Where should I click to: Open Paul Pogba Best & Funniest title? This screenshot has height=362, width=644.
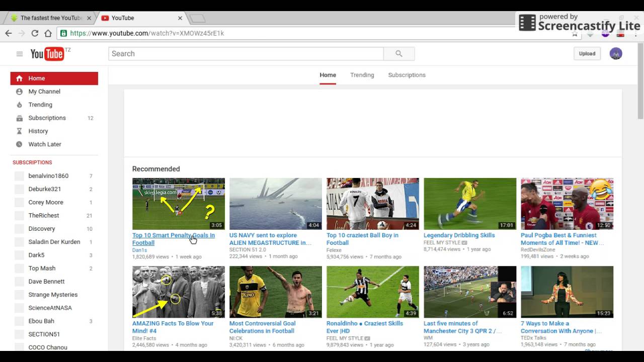point(562,239)
